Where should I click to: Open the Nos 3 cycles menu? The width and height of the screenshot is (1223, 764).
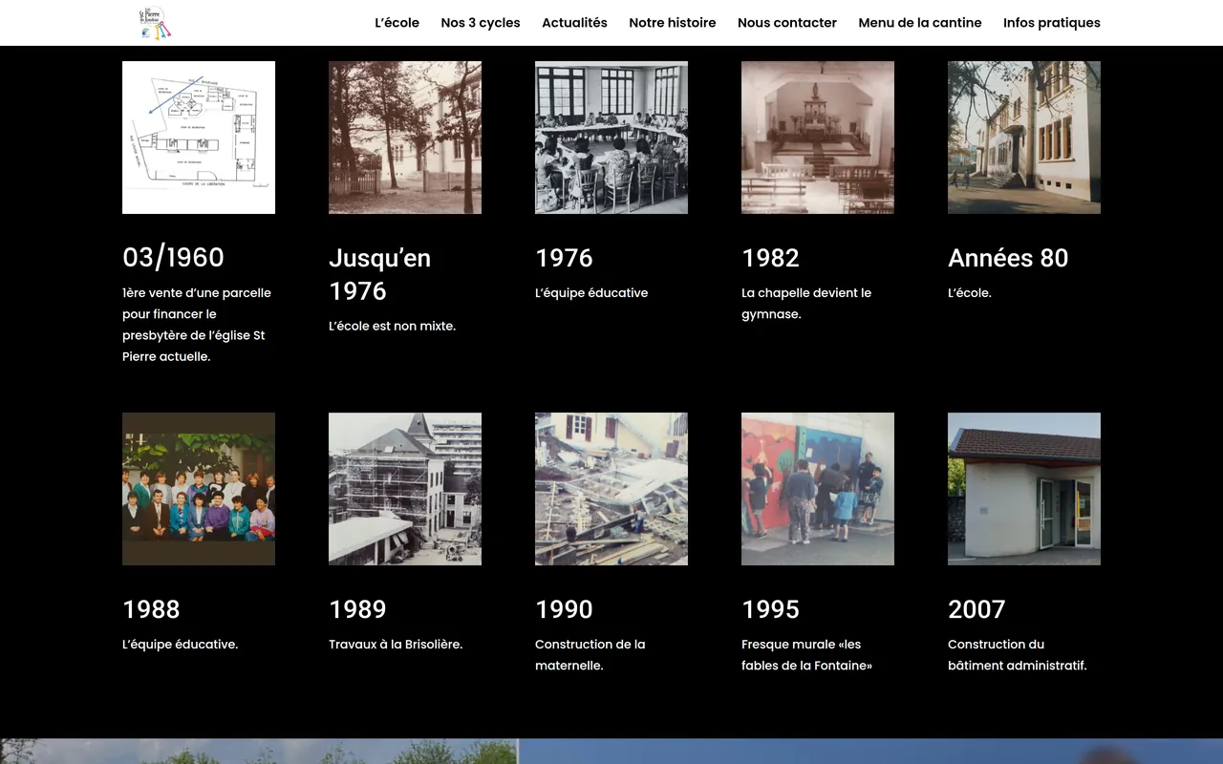pos(481,23)
